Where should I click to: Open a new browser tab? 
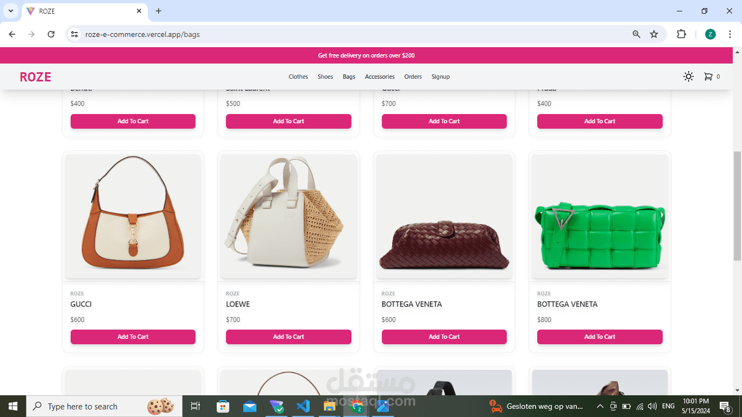click(159, 11)
